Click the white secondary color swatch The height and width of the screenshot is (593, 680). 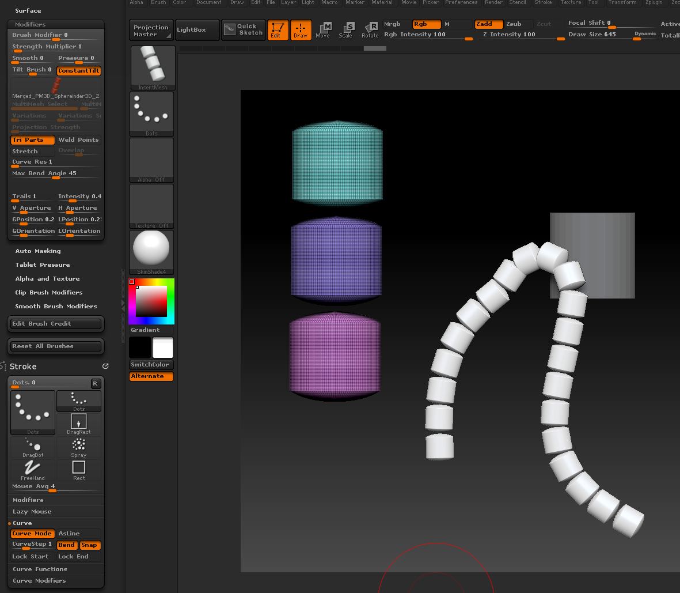click(162, 348)
